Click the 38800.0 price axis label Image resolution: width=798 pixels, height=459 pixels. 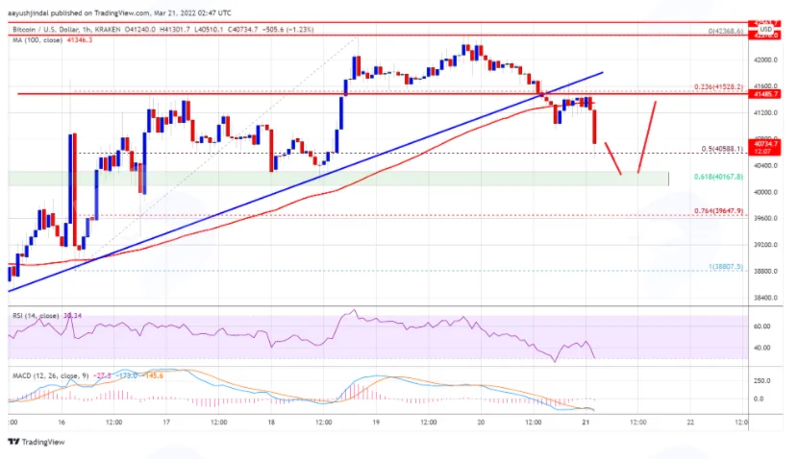point(765,271)
